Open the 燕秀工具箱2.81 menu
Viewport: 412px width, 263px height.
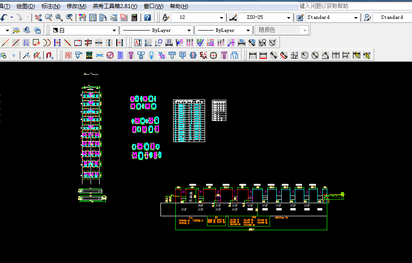coord(114,4)
